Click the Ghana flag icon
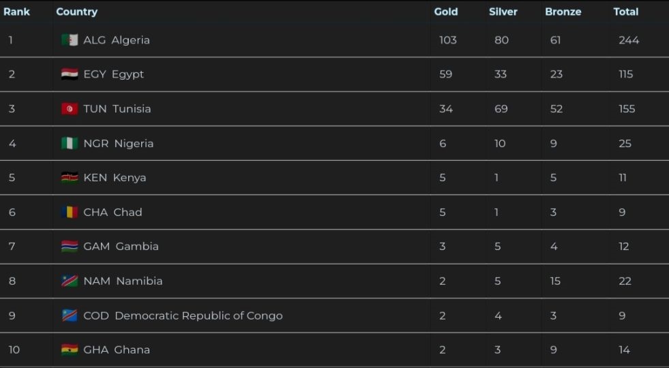The image size is (669, 368). pos(70,350)
